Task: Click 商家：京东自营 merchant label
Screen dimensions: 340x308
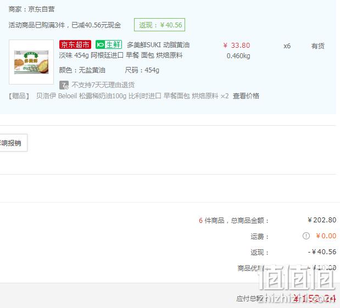Action: click(x=31, y=9)
